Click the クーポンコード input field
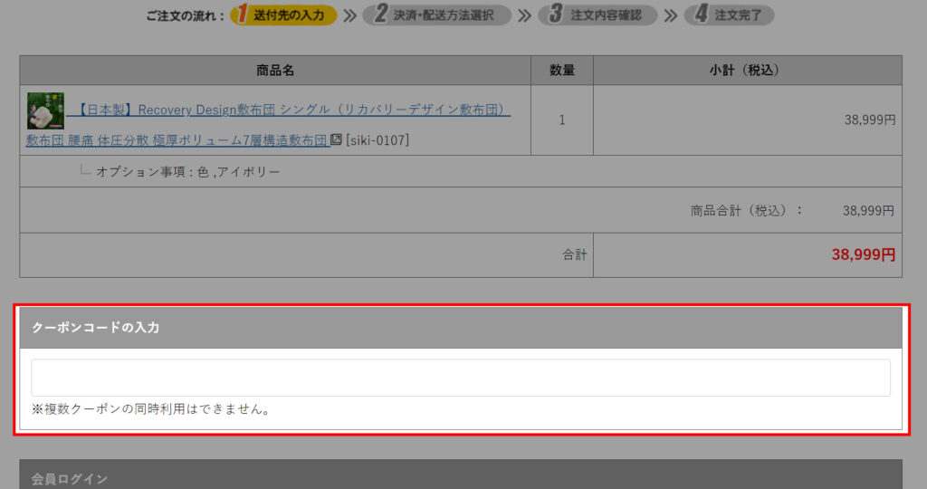 pos(461,378)
